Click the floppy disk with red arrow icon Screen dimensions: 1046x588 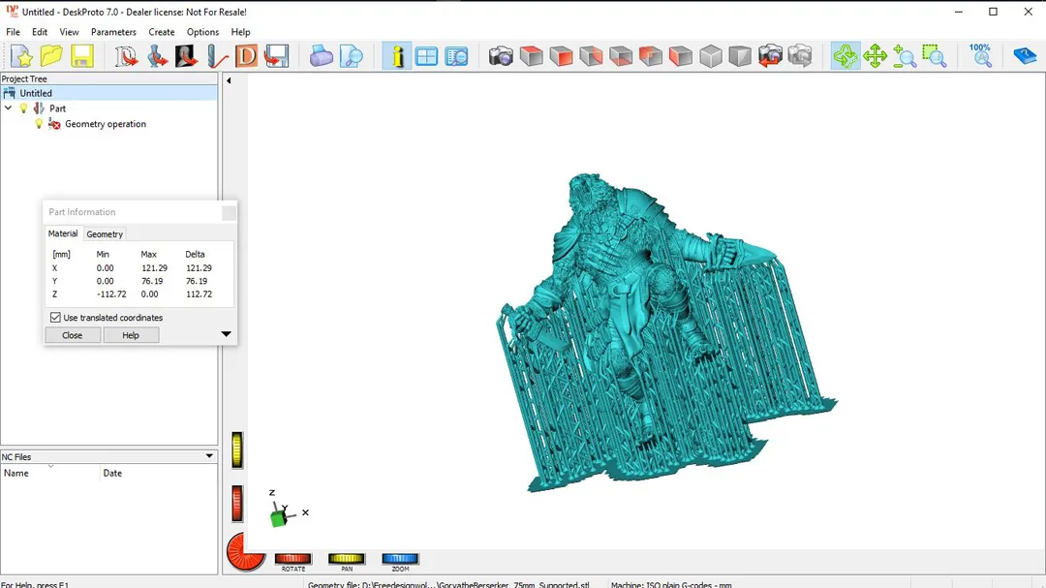pyautogui.click(x=276, y=57)
